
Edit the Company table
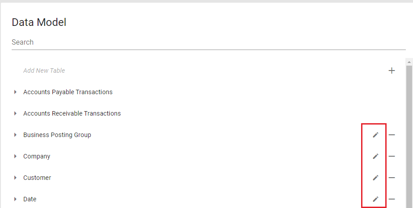(x=375, y=156)
